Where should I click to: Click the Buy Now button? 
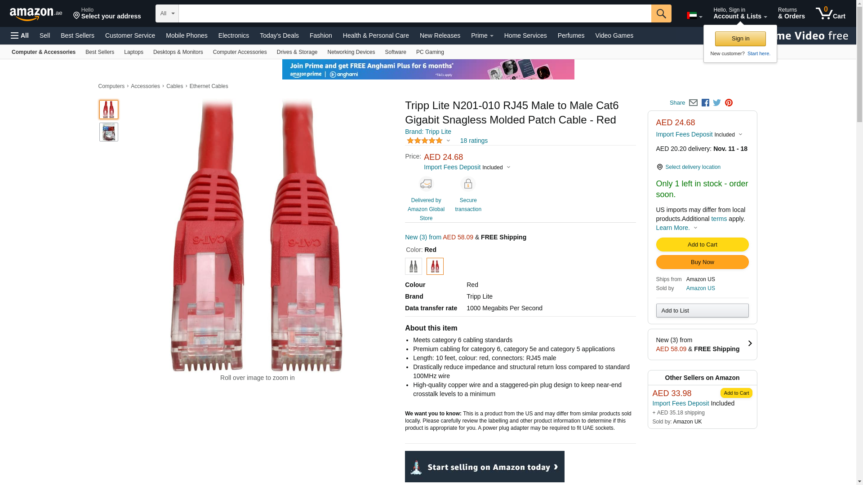point(702,262)
